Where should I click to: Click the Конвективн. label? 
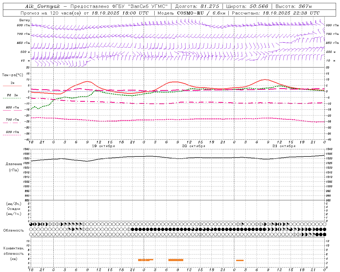click(x=14, y=248)
